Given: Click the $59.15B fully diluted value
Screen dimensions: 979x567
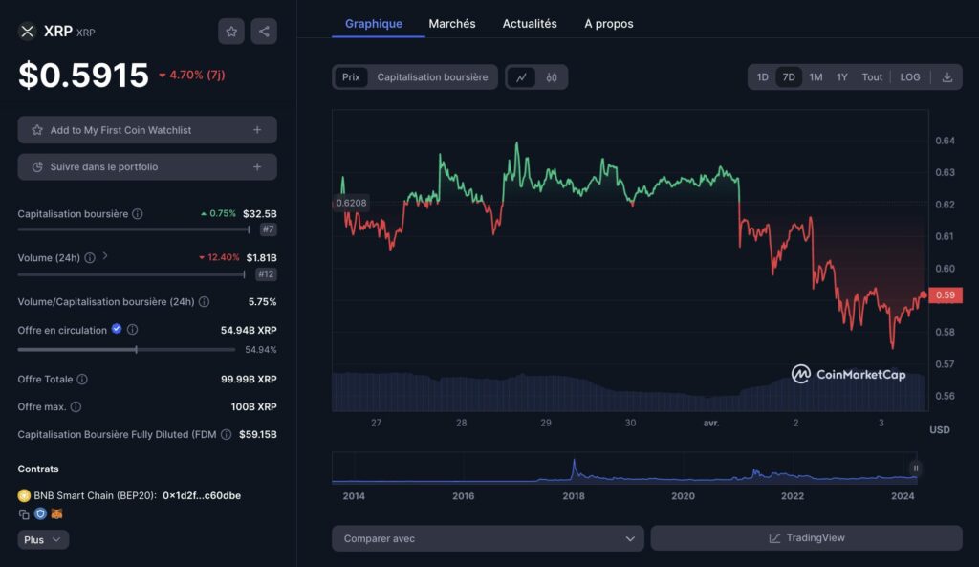Looking at the screenshot, I should pyautogui.click(x=258, y=434).
